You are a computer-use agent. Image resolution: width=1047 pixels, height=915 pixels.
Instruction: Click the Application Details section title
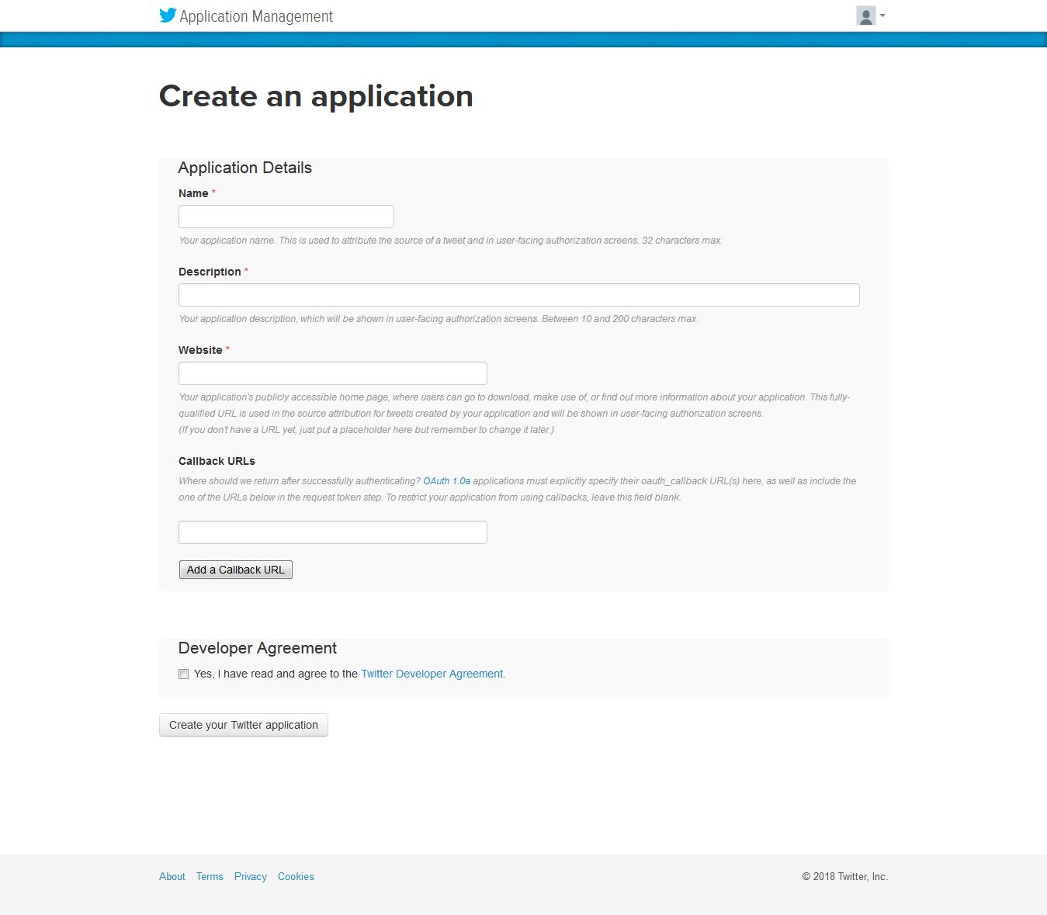pos(245,168)
